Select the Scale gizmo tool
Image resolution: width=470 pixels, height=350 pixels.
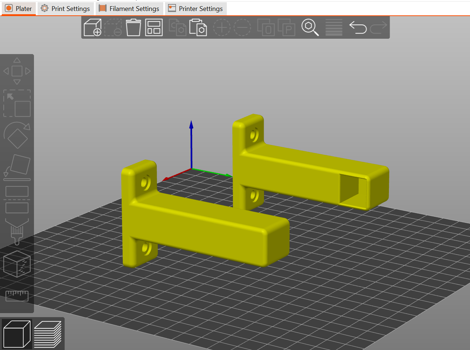point(17,103)
